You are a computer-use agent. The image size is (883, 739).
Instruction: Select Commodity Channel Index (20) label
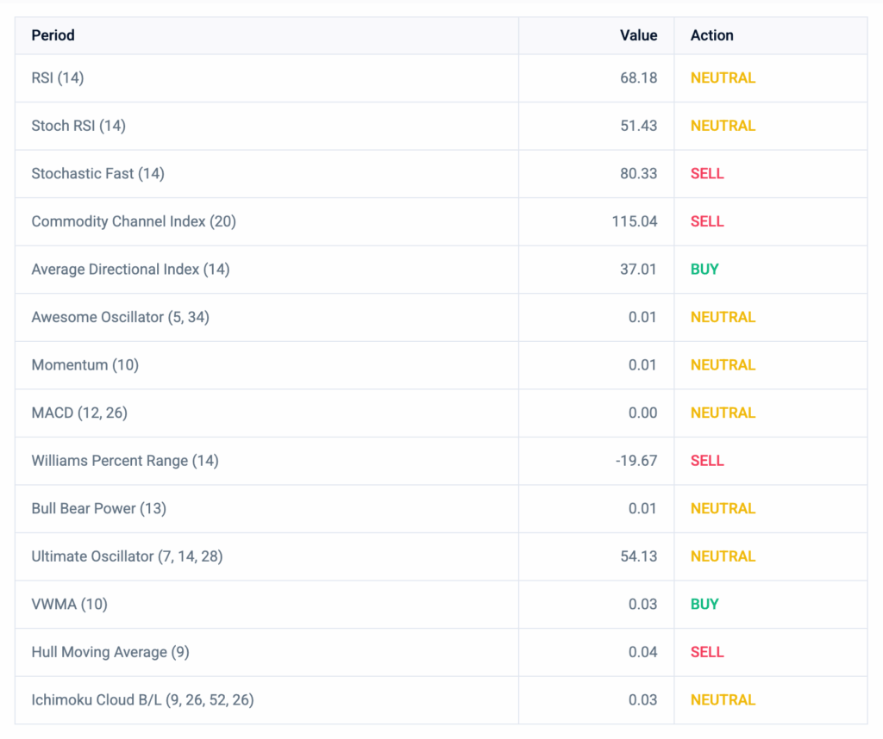134,221
